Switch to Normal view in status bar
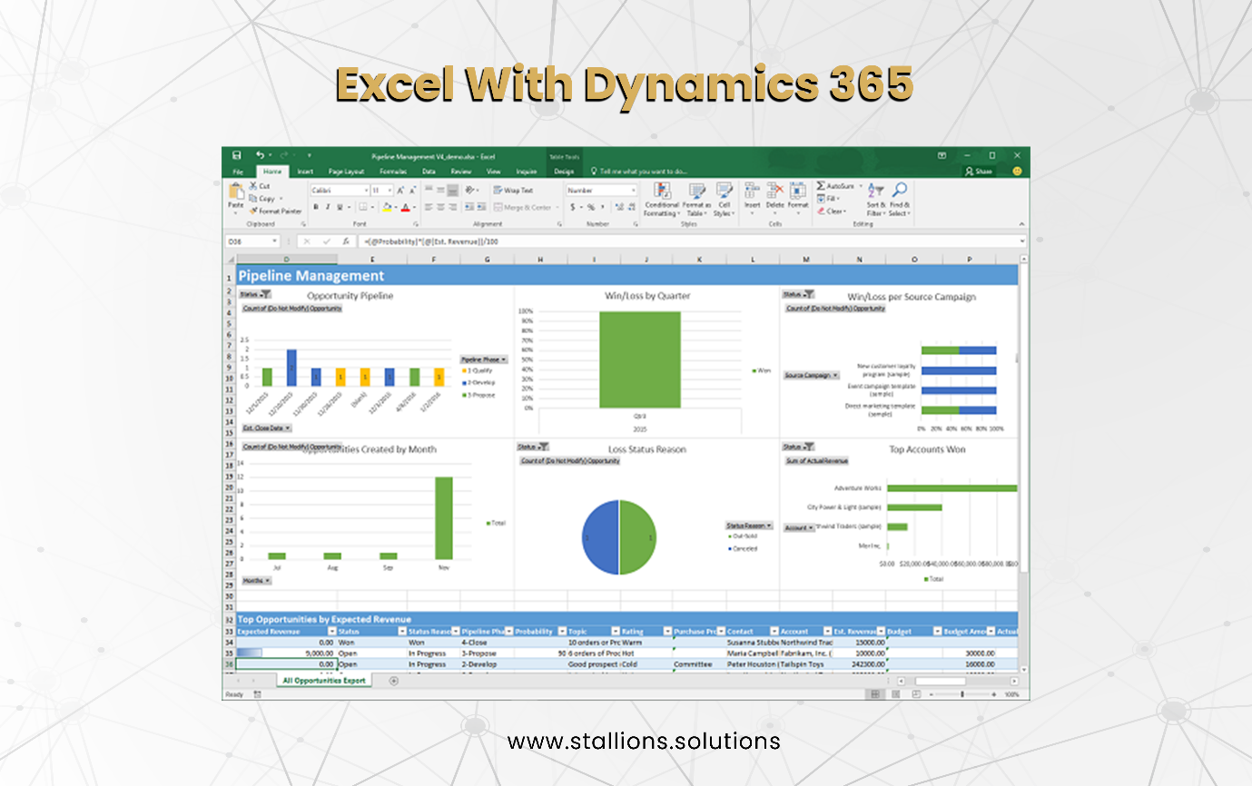 coord(874,694)
